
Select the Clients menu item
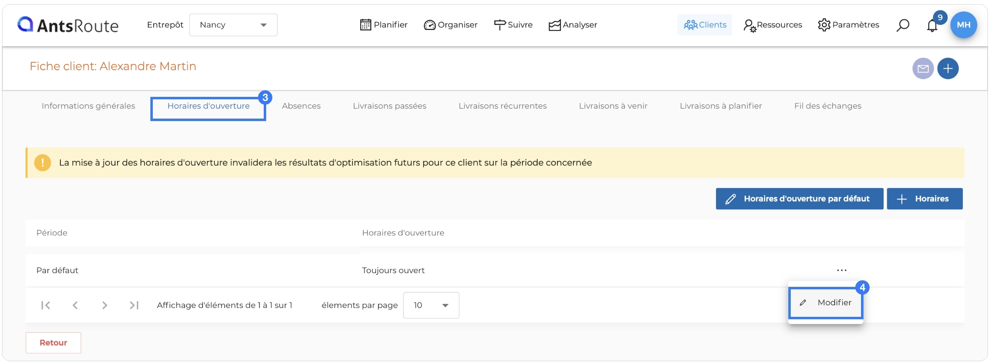pyautogui.click(x=705, y=25)
